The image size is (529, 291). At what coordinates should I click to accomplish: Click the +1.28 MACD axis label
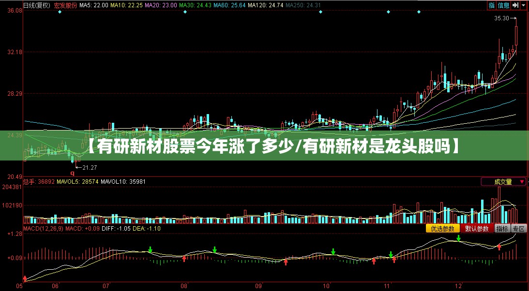15,233
